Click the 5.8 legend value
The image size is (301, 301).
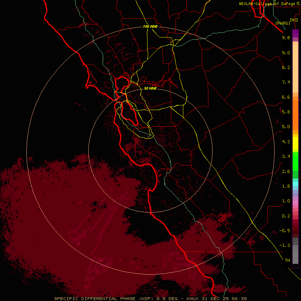(x=286, y=112)
